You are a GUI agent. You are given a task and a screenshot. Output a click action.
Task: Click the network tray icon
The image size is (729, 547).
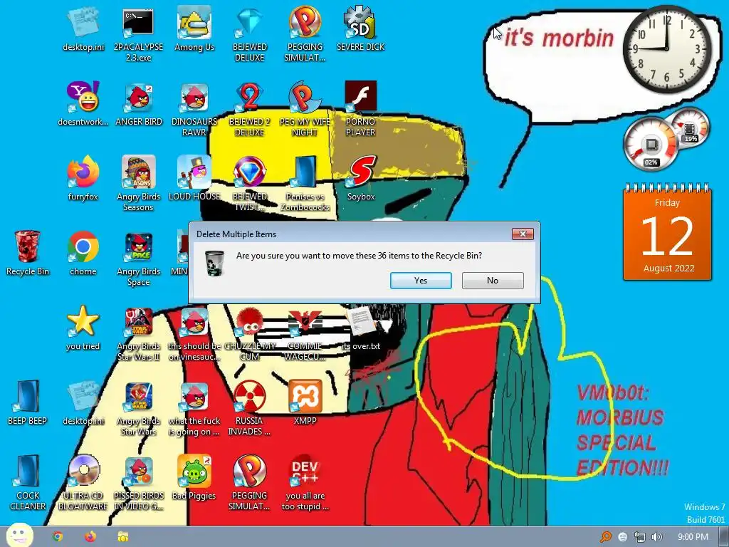[640, 537]
